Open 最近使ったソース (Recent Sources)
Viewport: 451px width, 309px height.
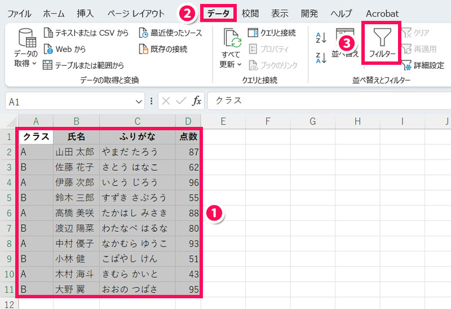(171, 33)
